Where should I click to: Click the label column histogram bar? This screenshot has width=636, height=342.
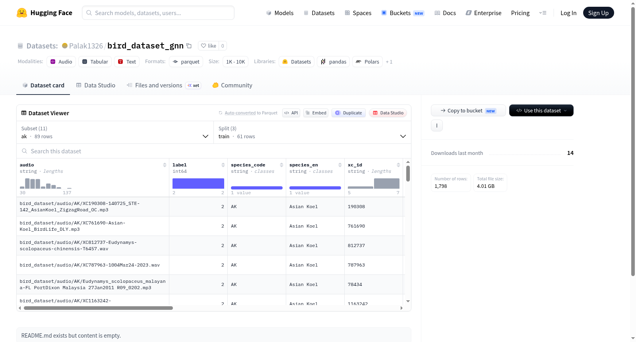click(198, 184)
